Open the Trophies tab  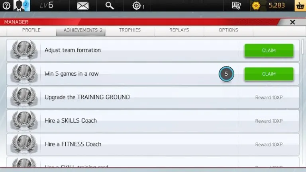click(x=130, y=30)
